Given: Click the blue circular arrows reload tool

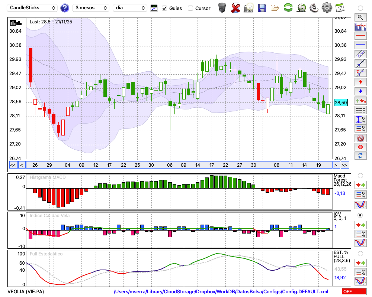Looking at the screenshot, I should click(x=360, y=156).
